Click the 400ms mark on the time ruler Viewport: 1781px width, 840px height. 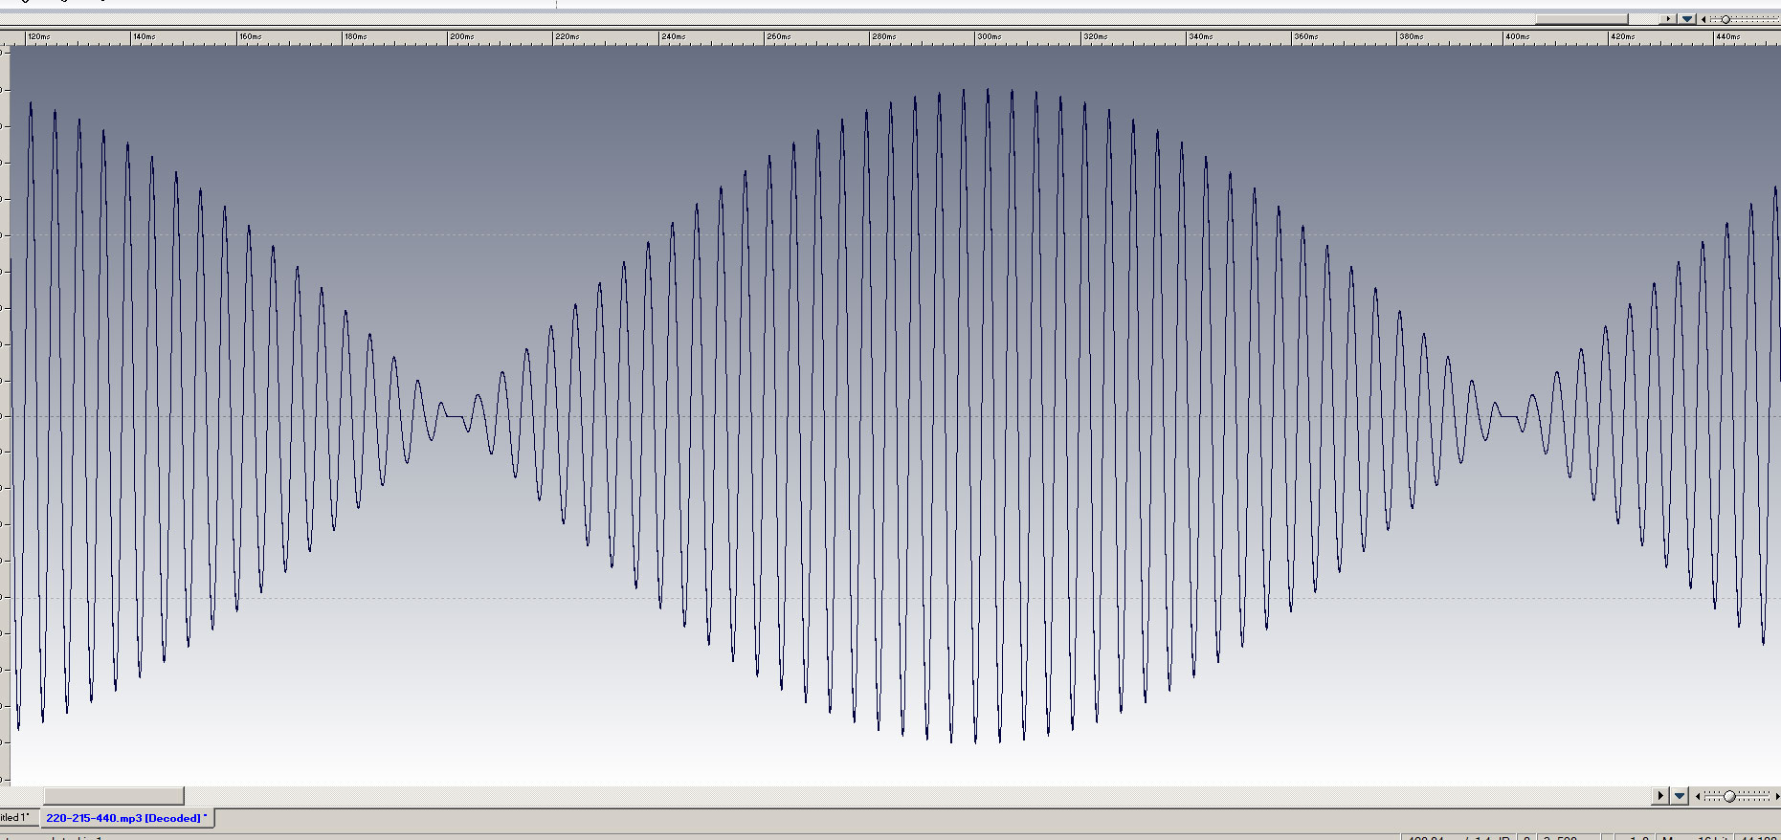(x=1517, y=36)
